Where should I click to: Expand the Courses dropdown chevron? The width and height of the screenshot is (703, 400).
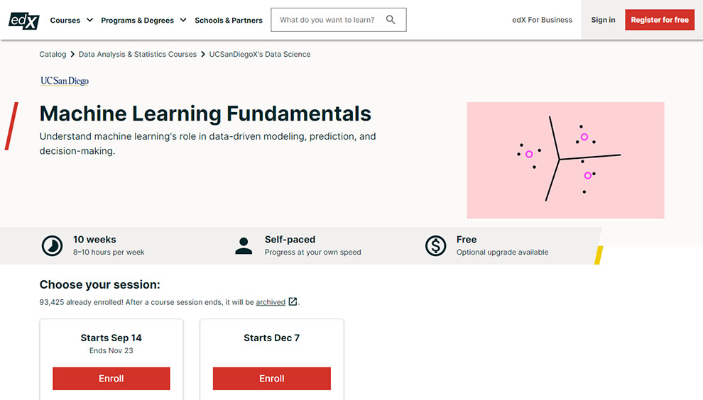[x=89, y=20]
